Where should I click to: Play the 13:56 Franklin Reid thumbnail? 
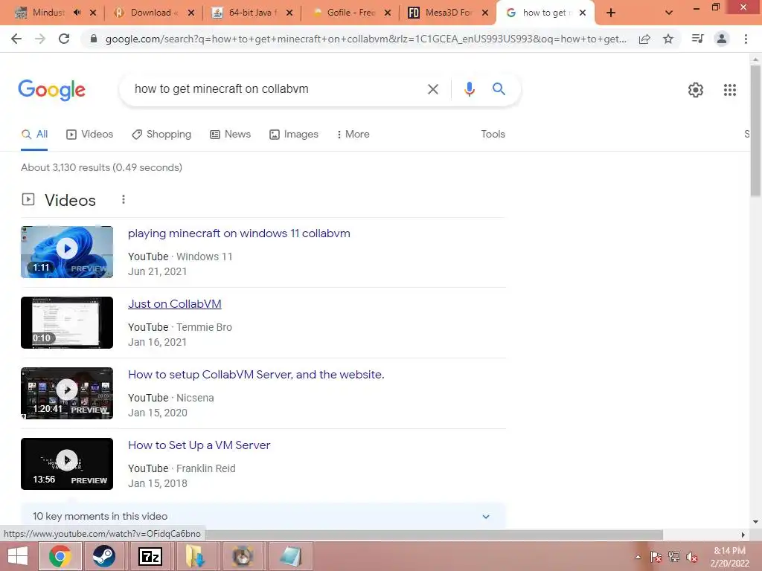click(67, 464)
